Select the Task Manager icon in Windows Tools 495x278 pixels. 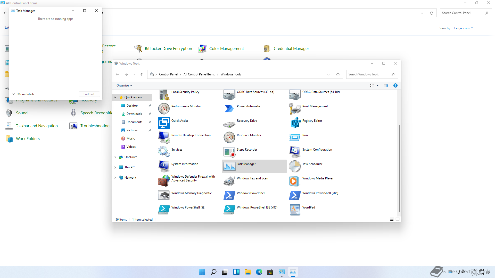coord(229,166)
